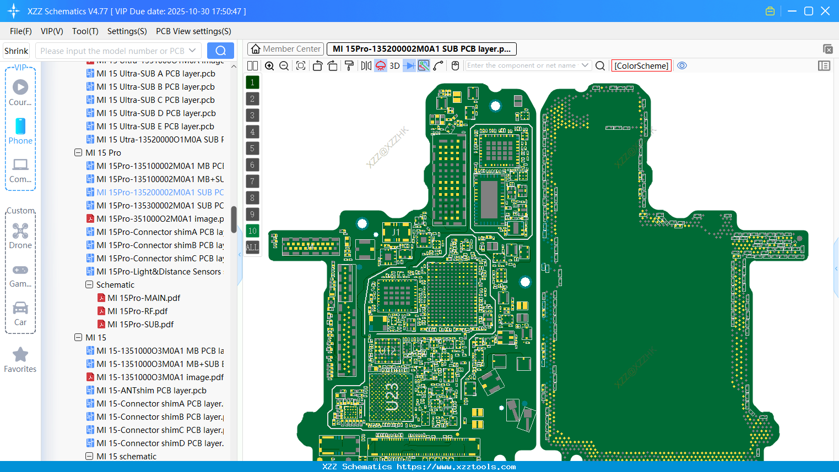Select the Zoom In tool
Image resolution: width=839 pixels, height=472 pixels.
click(269, 65)
